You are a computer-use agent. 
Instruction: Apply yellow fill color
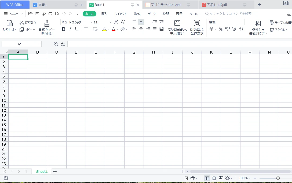click(104, 29)
